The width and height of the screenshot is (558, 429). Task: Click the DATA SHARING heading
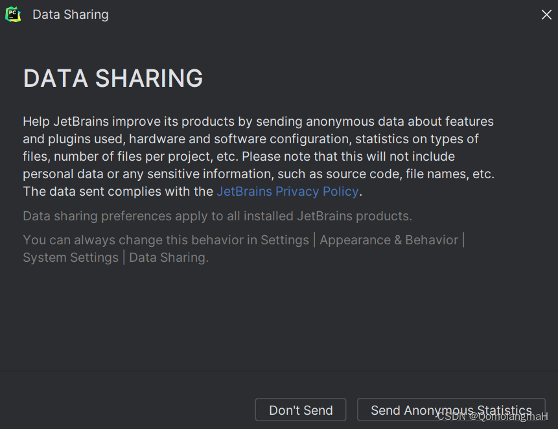[x=113, y=78]
